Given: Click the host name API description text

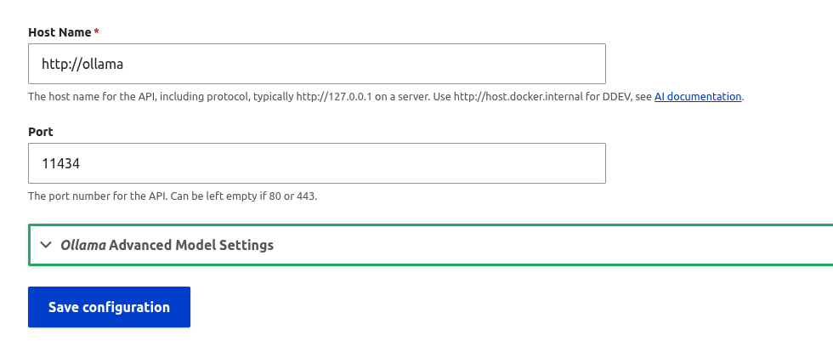Looking at the screenshot, I should pos(386,97).
